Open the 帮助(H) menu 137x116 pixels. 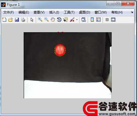(117, 12)
